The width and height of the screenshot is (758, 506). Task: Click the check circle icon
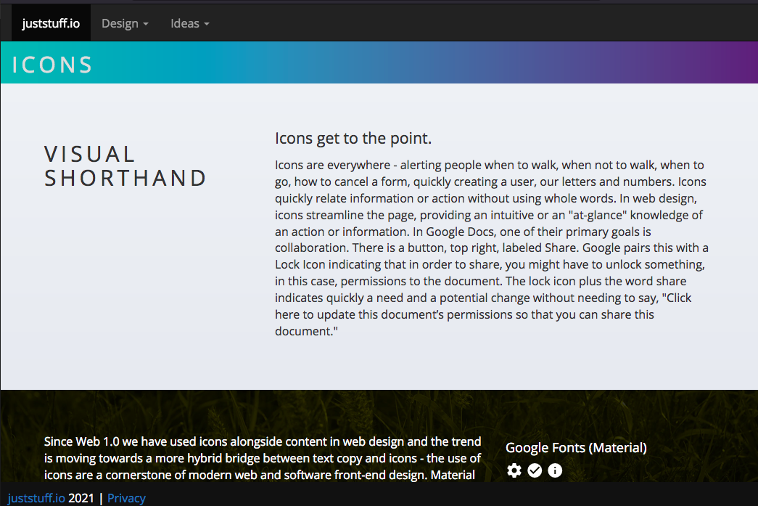535,470
